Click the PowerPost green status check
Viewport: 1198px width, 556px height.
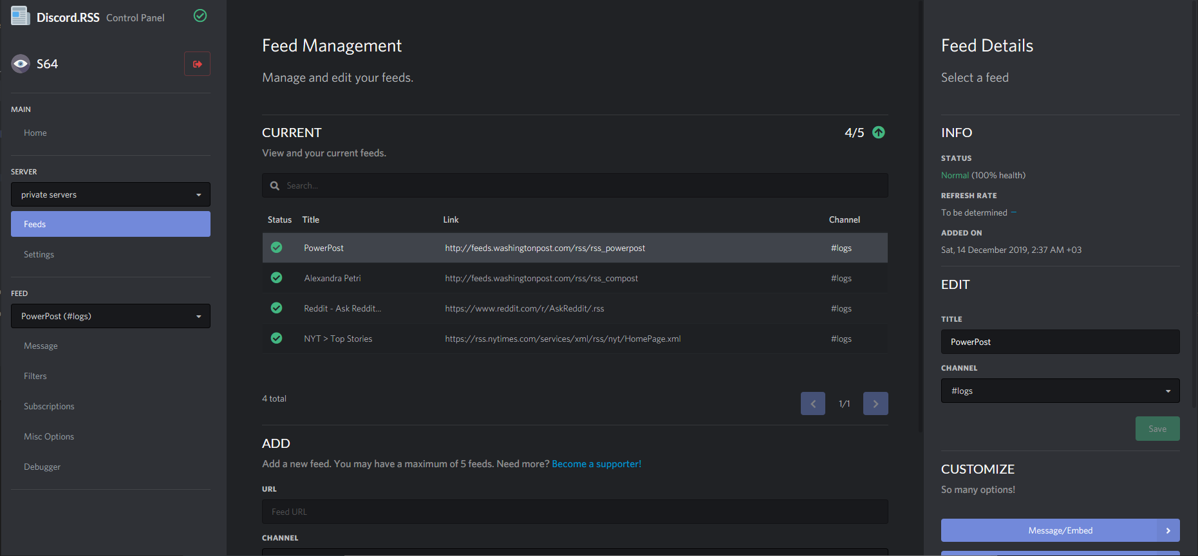coord(277,248)
